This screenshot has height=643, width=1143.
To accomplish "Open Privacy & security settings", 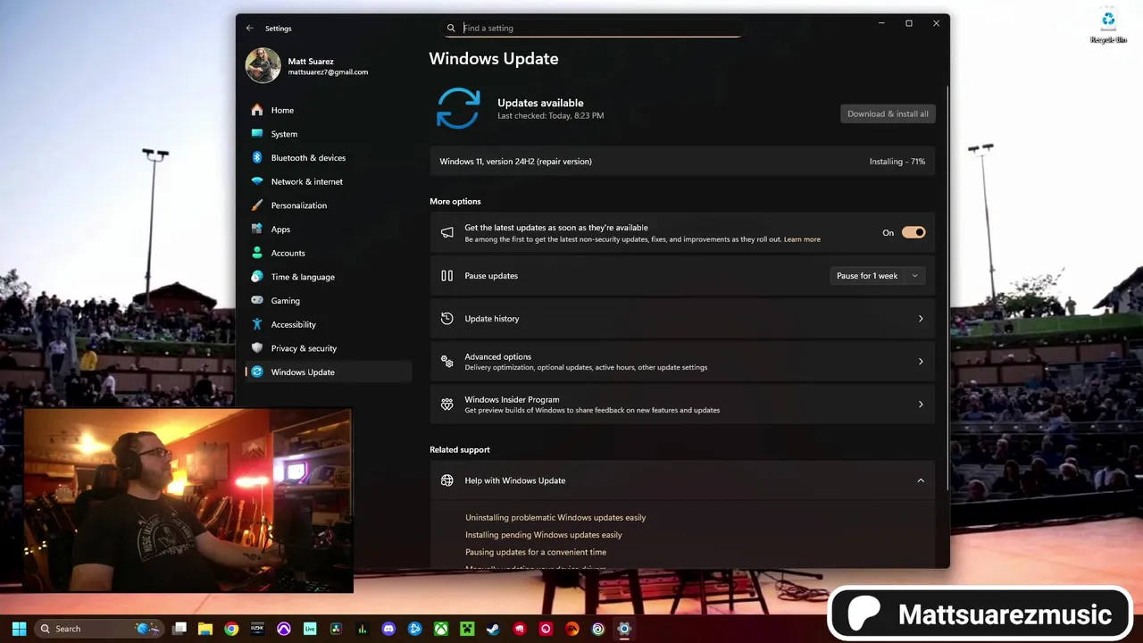I will pos(328,348).
